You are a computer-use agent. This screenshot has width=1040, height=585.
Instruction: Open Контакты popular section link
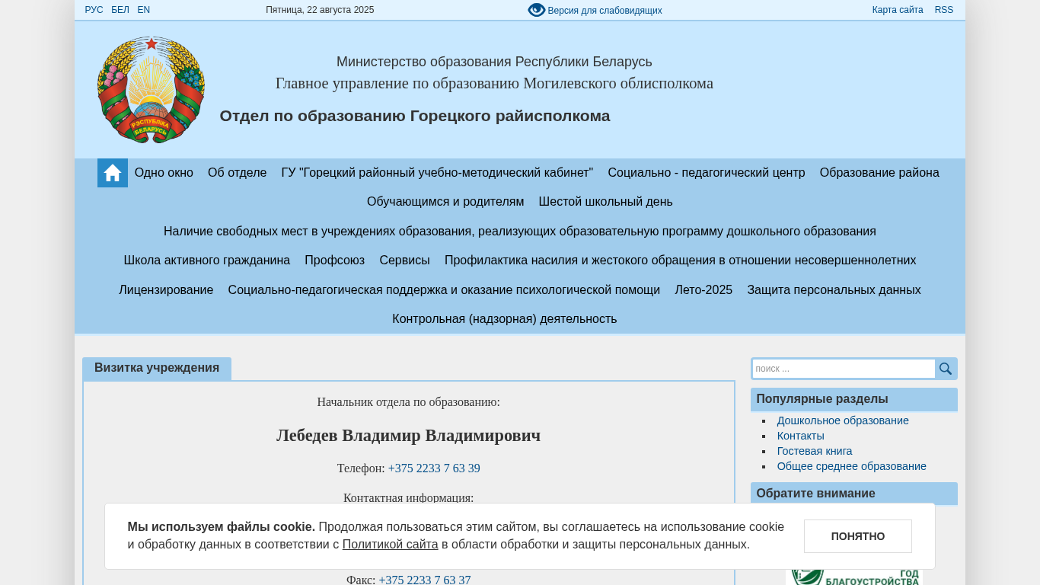pos(801,436)
